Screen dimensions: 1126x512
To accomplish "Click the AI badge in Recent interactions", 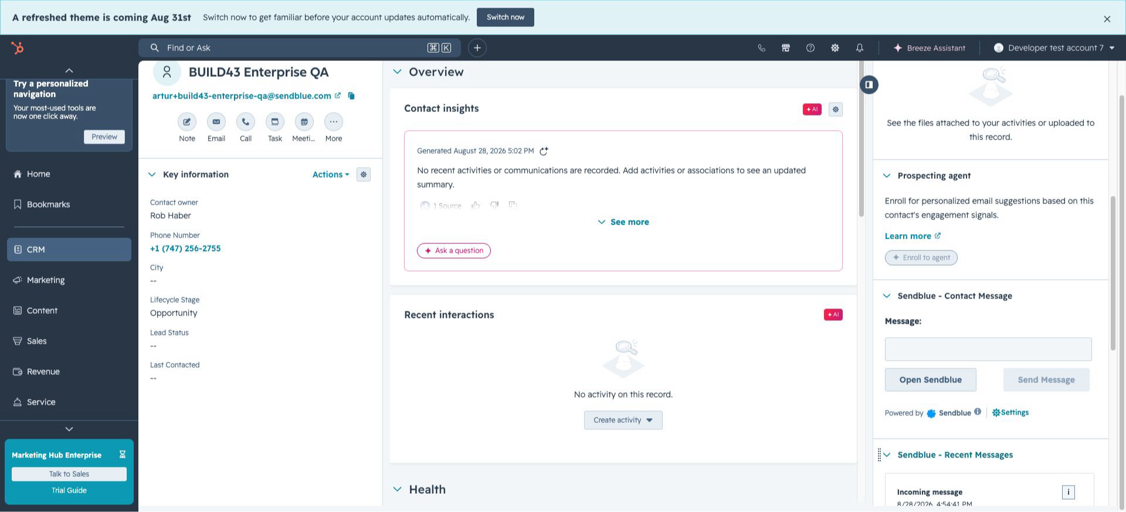I will click(833, 315).
